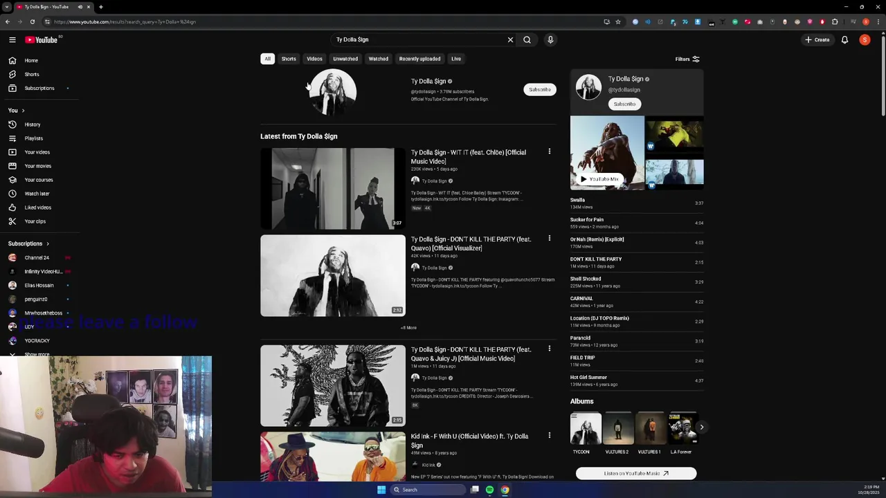Open options for Kid Ink F With U

pos(550,436)
